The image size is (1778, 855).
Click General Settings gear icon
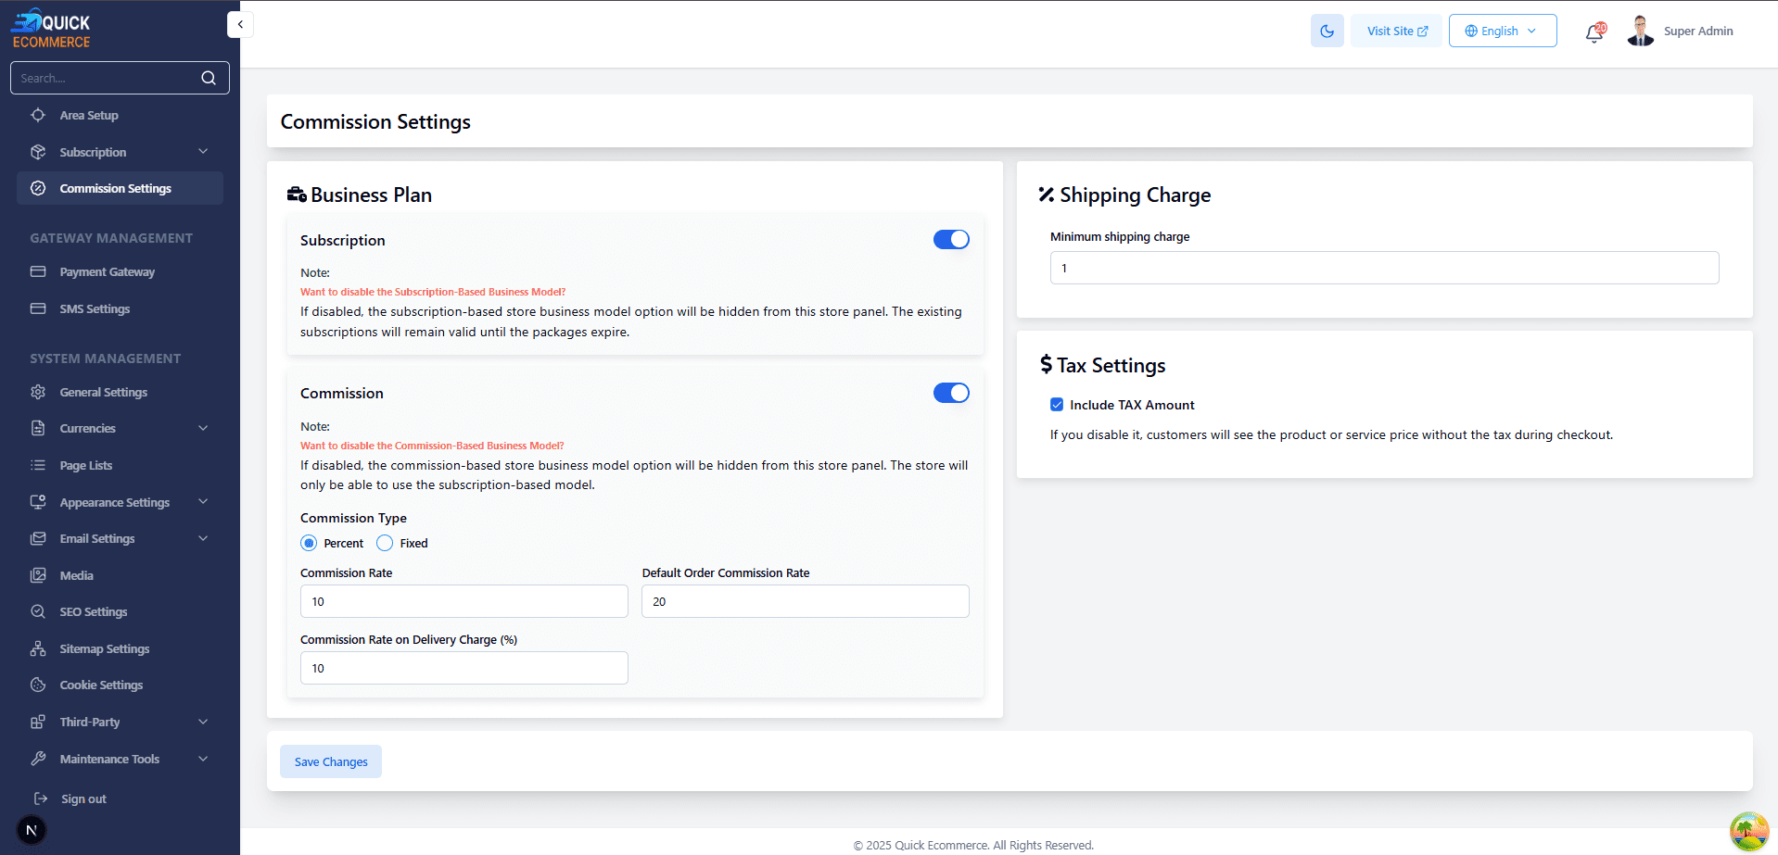pos(38,392)
